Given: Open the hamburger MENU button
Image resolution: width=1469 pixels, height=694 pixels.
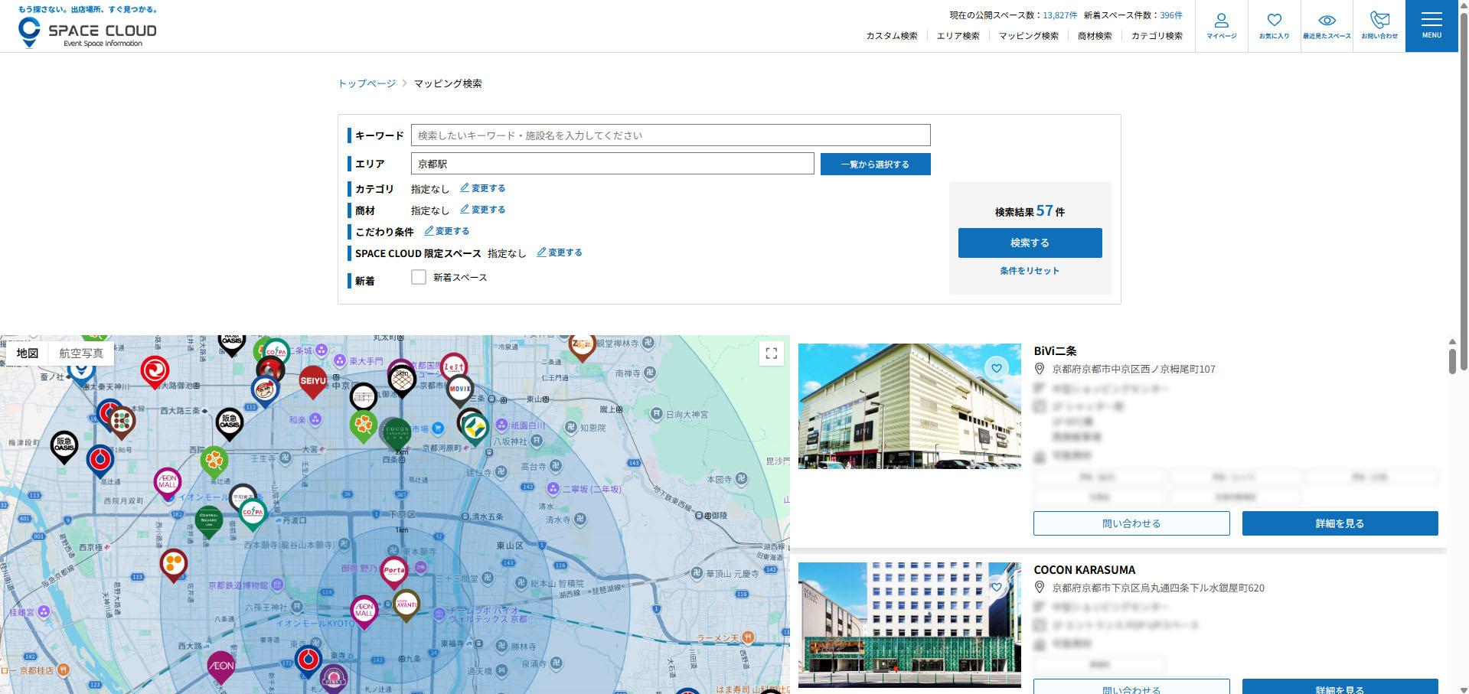Looking at the screenshot, I should click(1431, 26).
